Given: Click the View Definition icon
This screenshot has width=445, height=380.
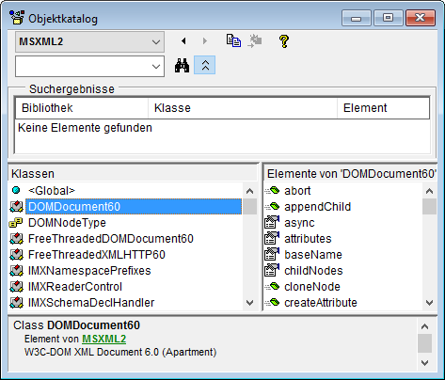Looking at the screenshot, I should tap(255, 40).
